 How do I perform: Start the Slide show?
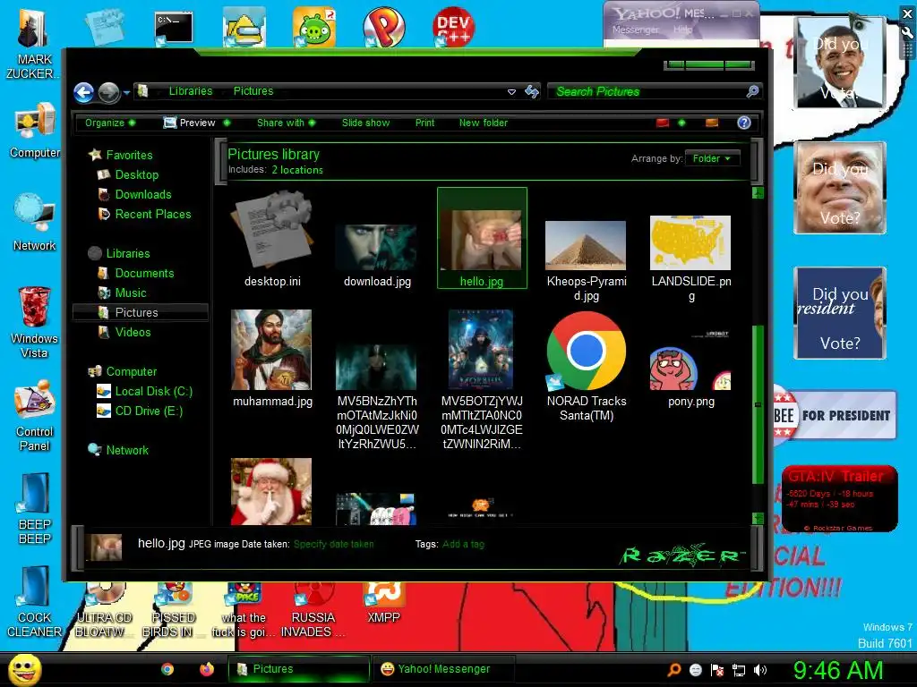(x=365, y=123)
